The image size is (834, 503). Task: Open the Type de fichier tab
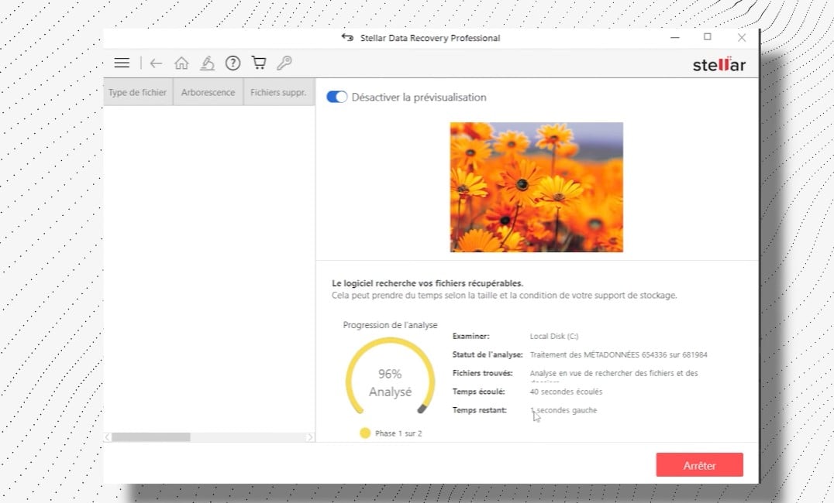coord(137,91)
